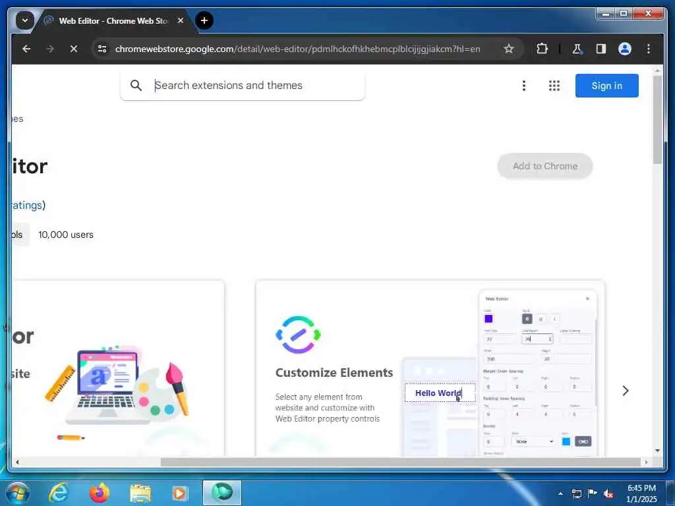
Task: Stop loading the current page
Action: click(x=74, y=49)
